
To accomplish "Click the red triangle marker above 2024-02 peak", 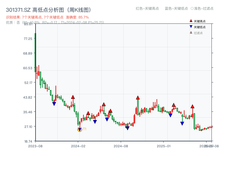I will pyautogui.click(x=73, y=97).
